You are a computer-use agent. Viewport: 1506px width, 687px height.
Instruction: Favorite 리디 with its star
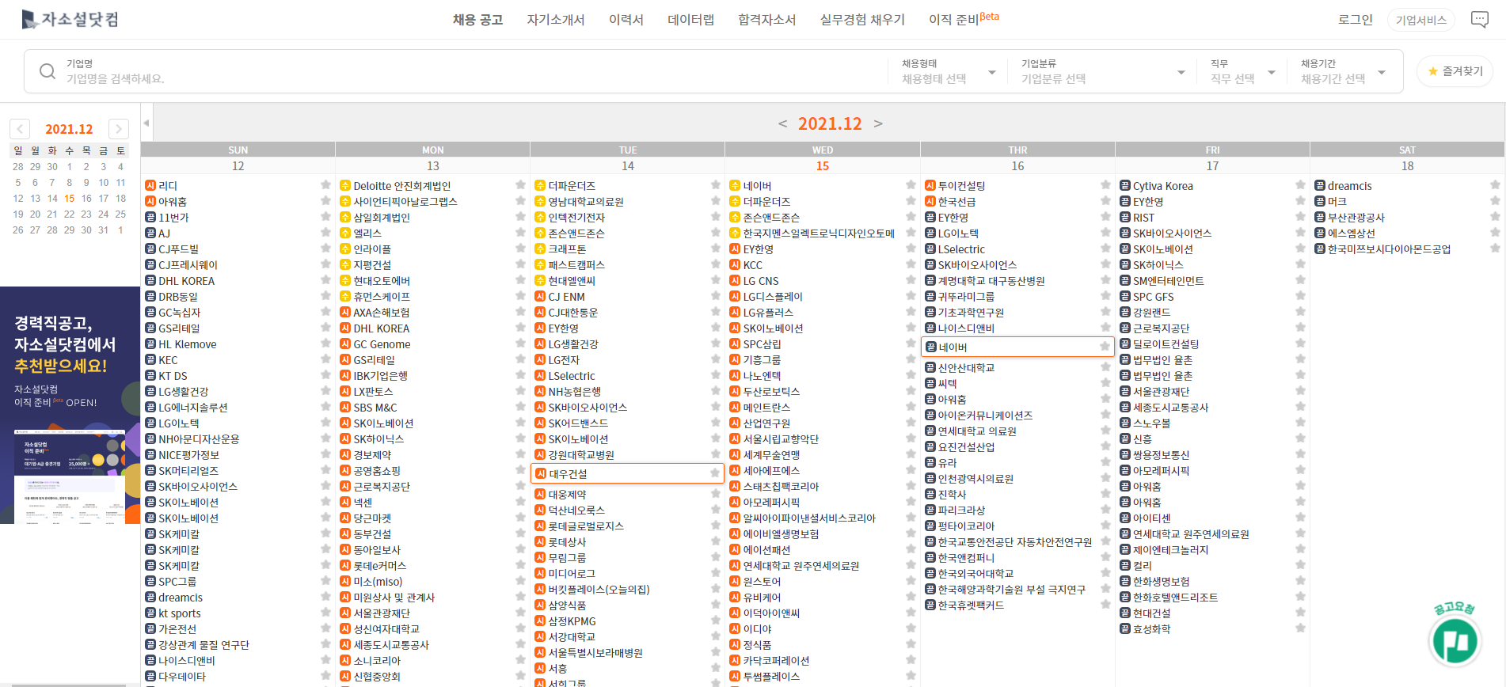[x=325, y=184]
